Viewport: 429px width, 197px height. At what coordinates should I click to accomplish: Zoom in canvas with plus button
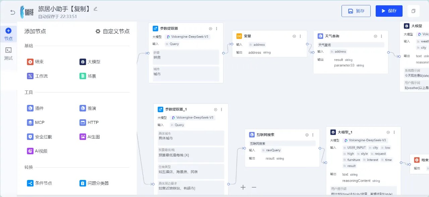tap(243, 187)
